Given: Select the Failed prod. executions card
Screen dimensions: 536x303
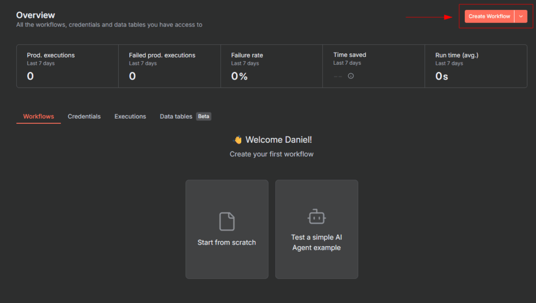Looking at the screenshot, I should (x=170, y=66).
